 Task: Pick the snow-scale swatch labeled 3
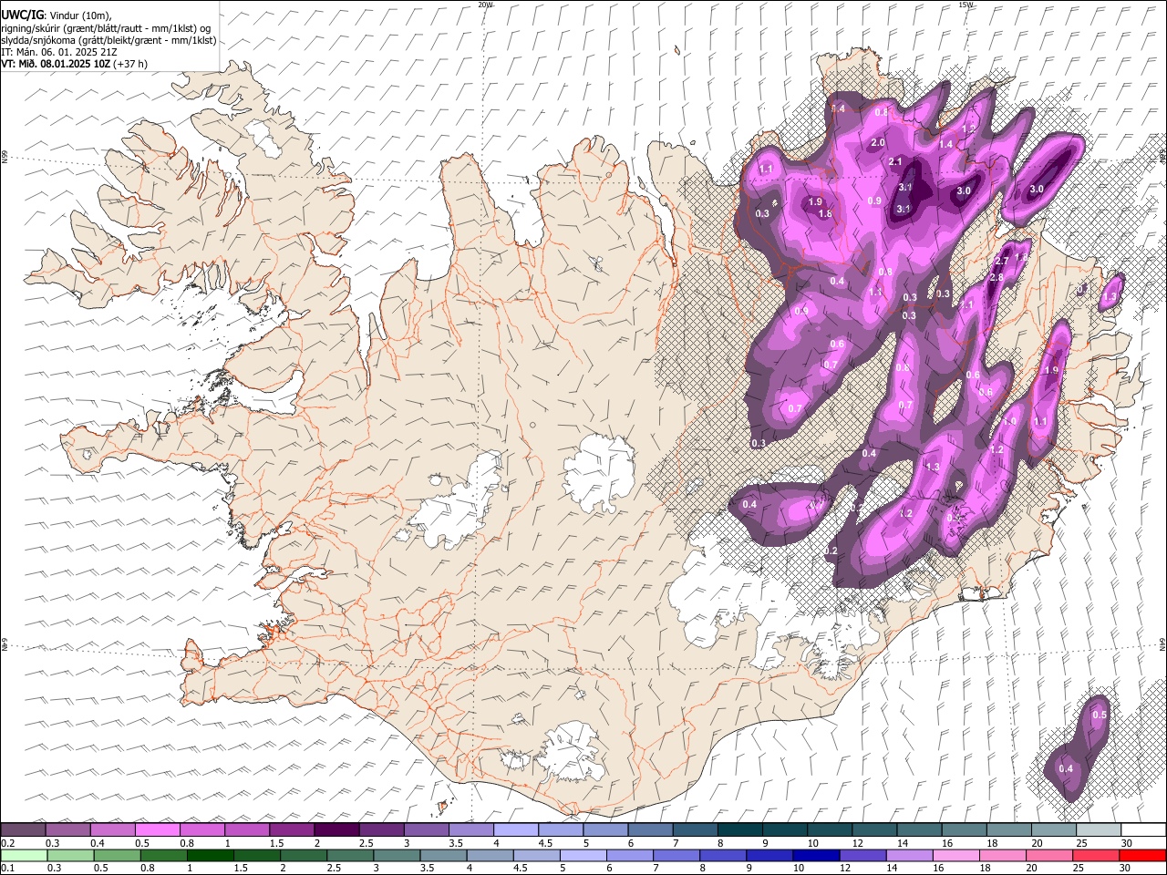[425, 829]
